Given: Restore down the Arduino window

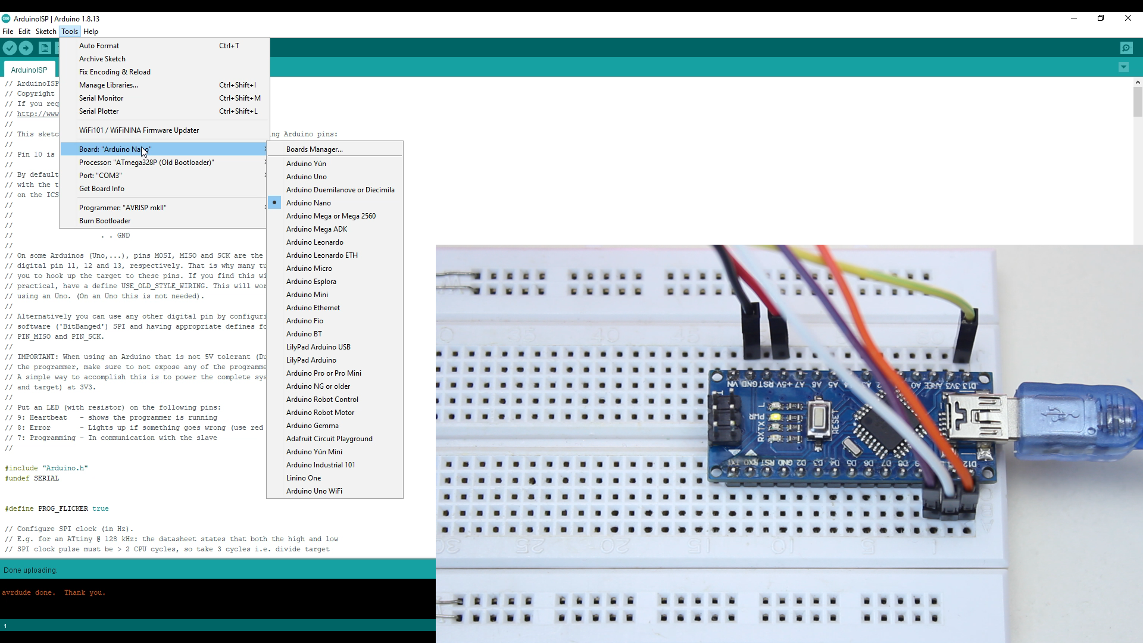Looking at the screenshot, I should [x=1101, y=18].
